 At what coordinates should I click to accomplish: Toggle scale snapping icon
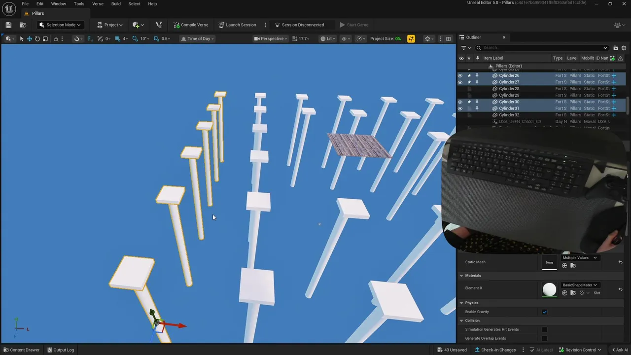156,38
